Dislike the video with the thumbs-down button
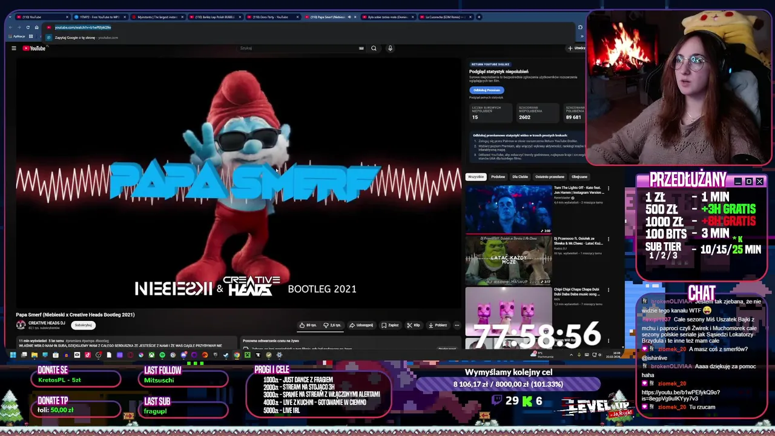775x436 pixels. [332, 325]
